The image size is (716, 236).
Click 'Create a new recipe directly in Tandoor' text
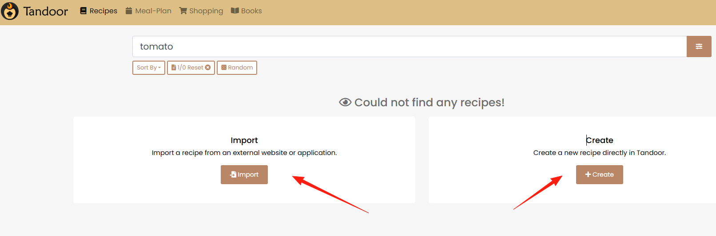(600, 153)
